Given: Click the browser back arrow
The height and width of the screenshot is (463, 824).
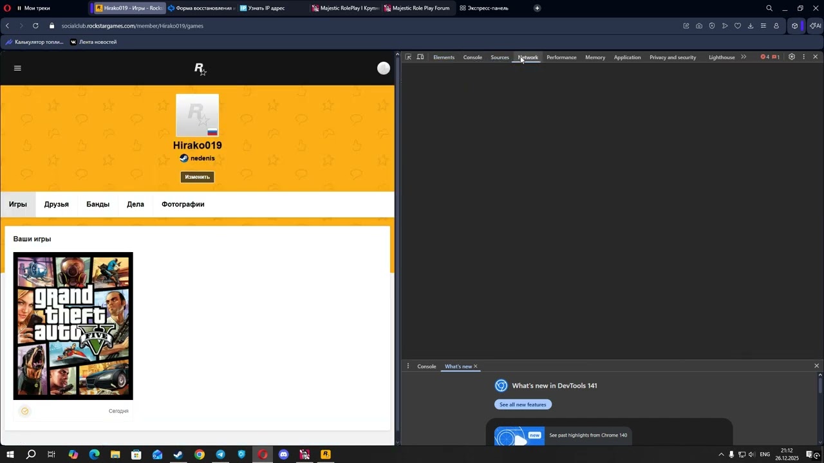Looking at the screenshot, I should (x=7, y=26).
